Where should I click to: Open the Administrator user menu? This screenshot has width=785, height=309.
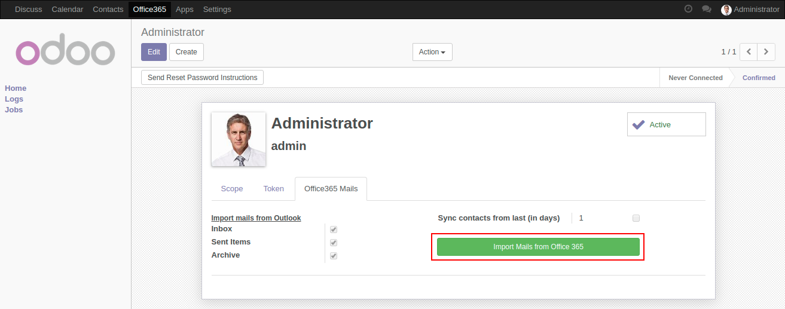point(750,10)
